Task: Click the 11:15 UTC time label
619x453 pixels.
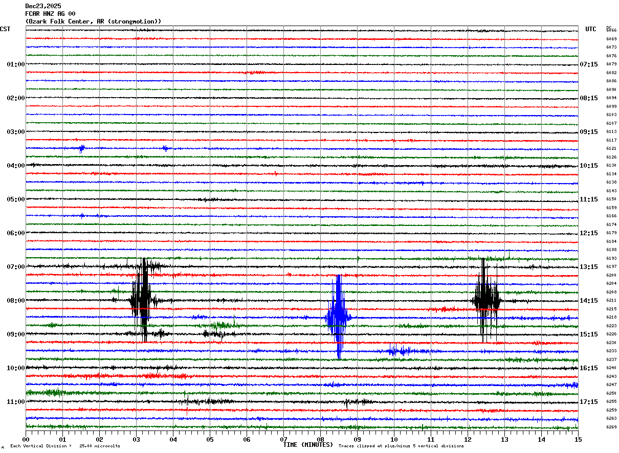Action: coord(589,199)
